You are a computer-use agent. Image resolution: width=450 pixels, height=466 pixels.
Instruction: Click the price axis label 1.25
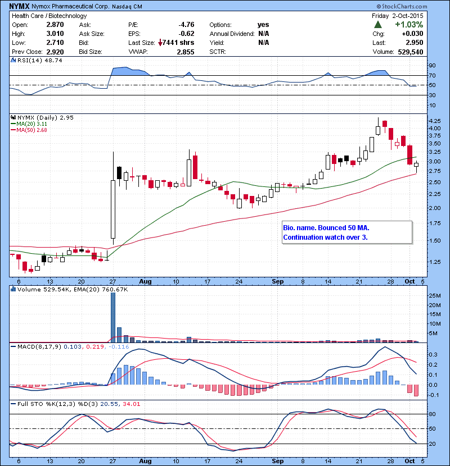coord(435,262)
